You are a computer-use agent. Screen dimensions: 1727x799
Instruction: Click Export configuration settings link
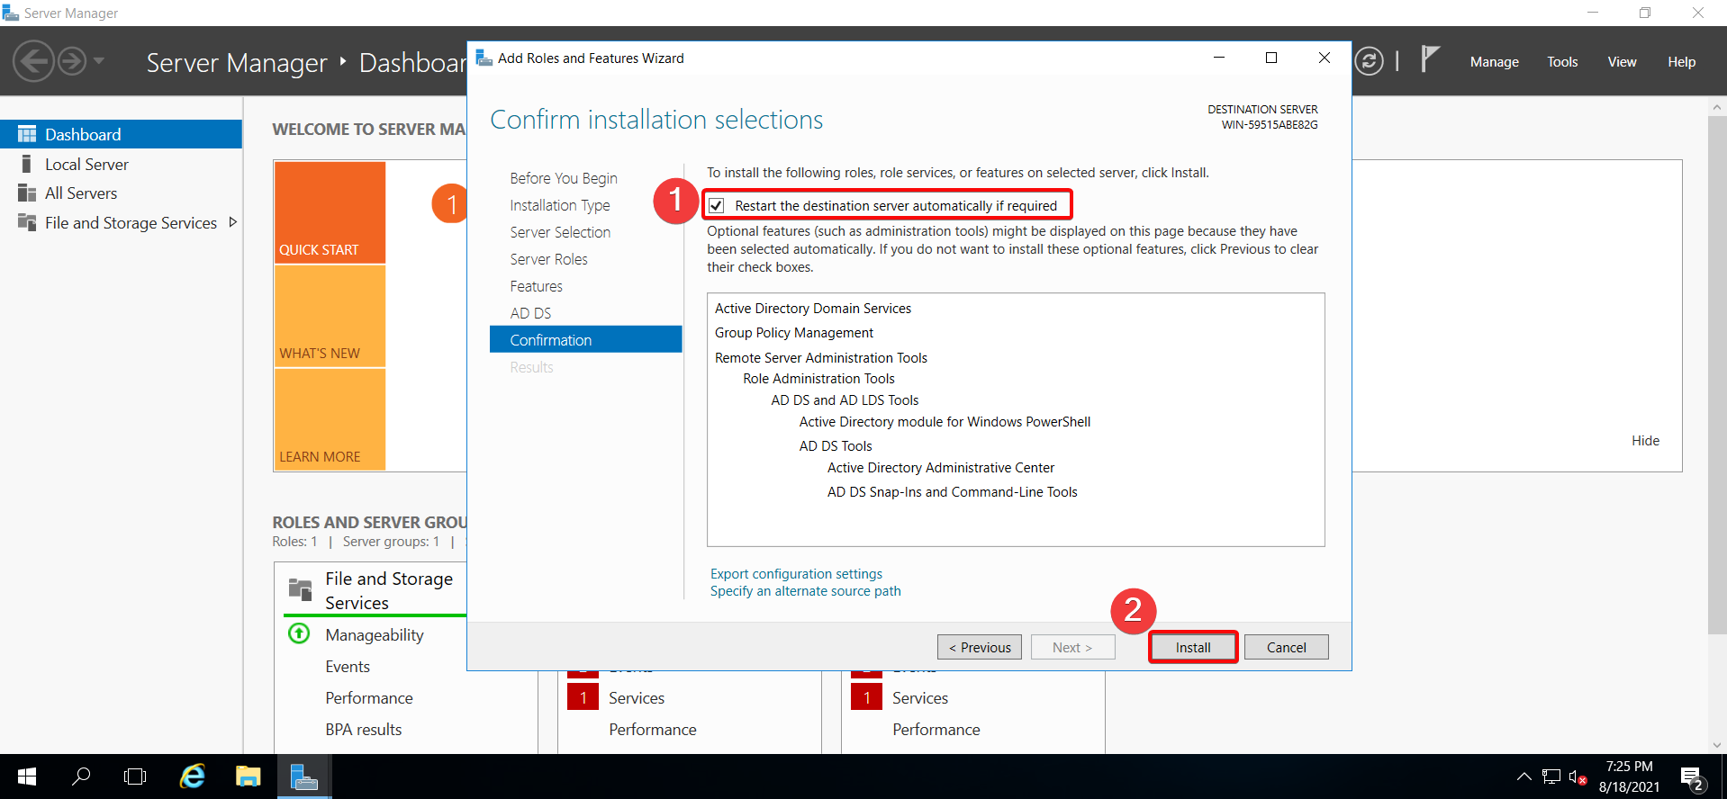[796, 574]
